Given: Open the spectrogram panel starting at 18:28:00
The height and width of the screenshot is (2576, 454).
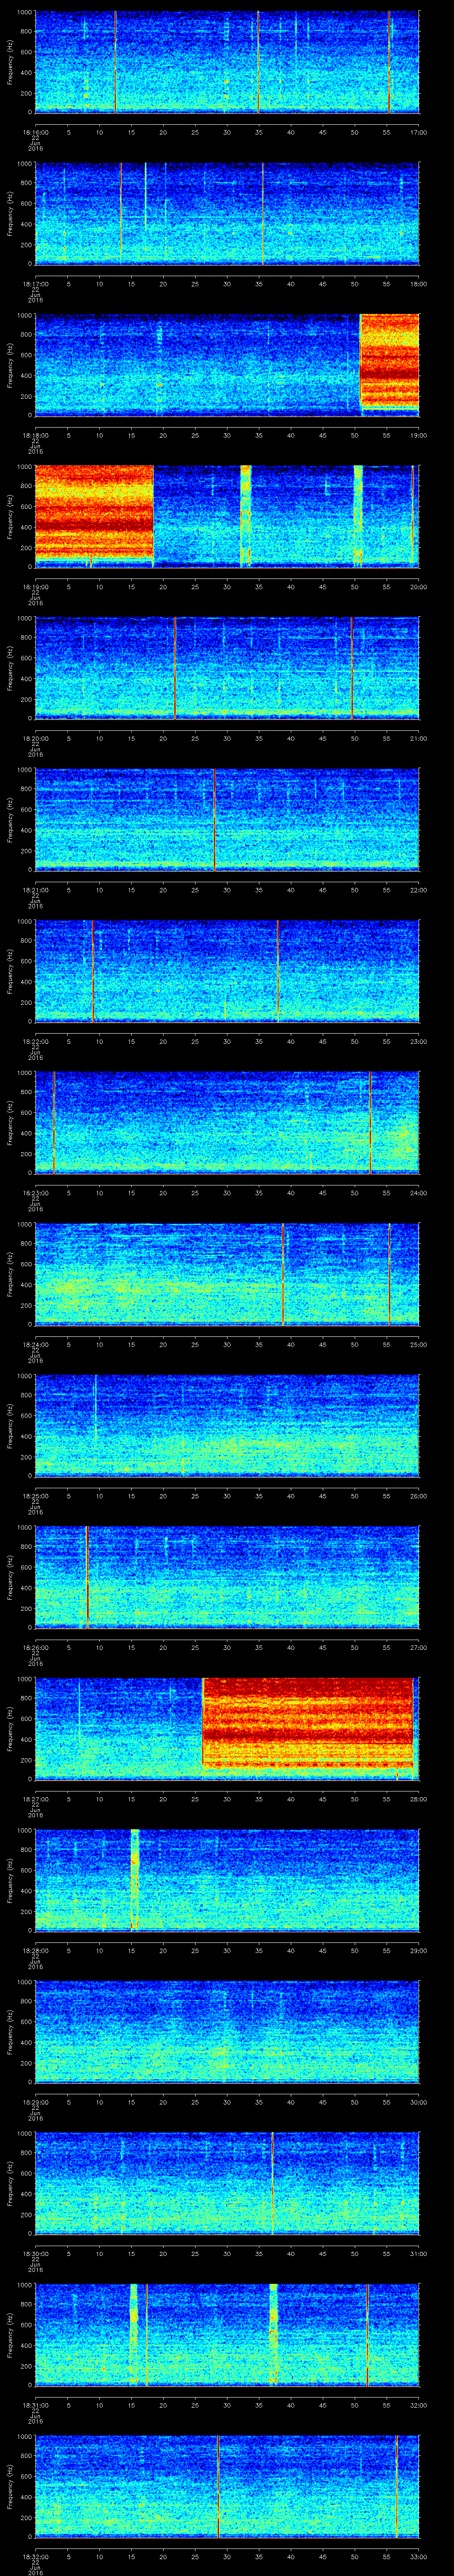Looking at the screenshot, I should tap(227, 1880).
